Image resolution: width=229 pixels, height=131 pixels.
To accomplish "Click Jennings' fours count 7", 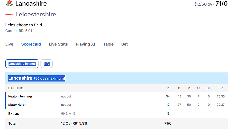I will coord(198,96).
